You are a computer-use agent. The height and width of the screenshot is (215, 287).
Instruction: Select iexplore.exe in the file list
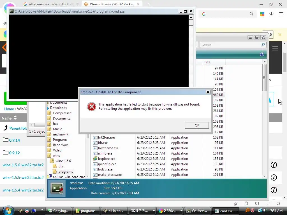click(107, 159)
